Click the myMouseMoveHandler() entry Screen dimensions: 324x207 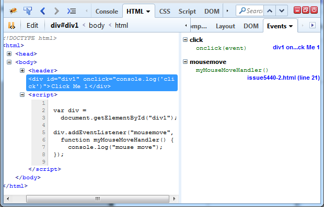click(x=232, y=70)
